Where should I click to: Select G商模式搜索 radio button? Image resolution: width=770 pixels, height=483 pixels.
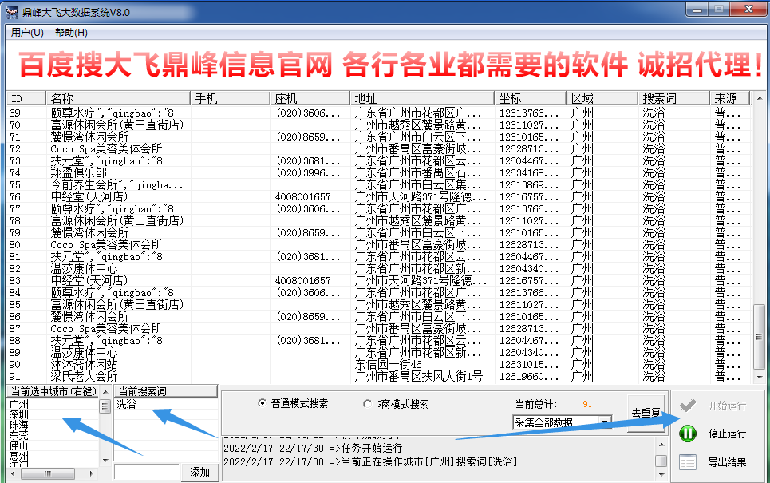368,404
